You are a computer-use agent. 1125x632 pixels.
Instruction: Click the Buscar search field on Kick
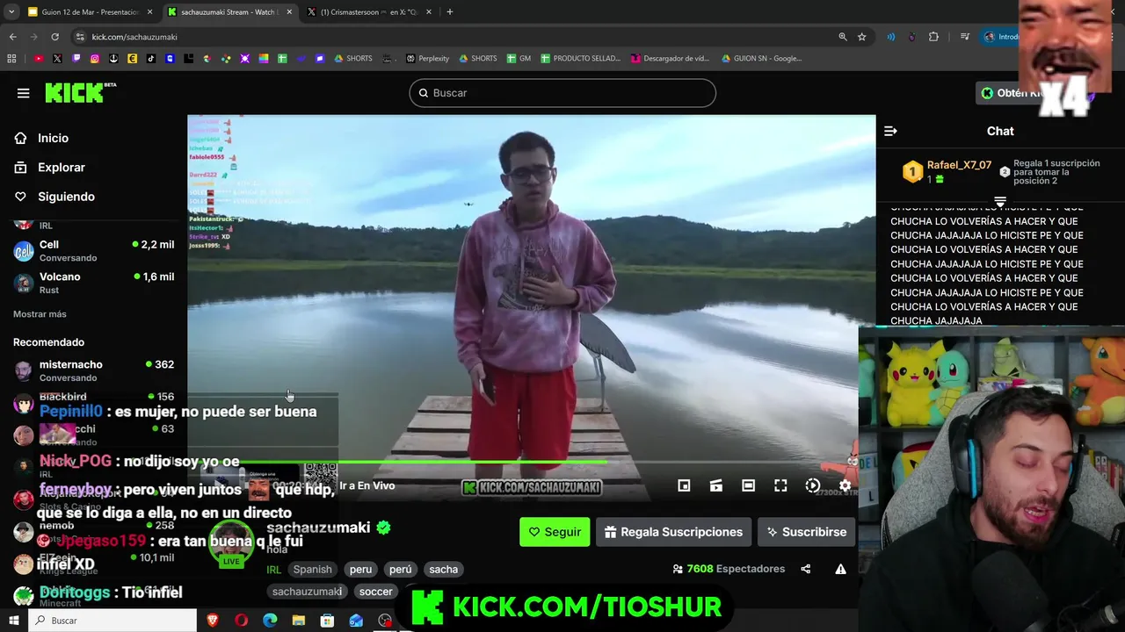click(562, 93)
